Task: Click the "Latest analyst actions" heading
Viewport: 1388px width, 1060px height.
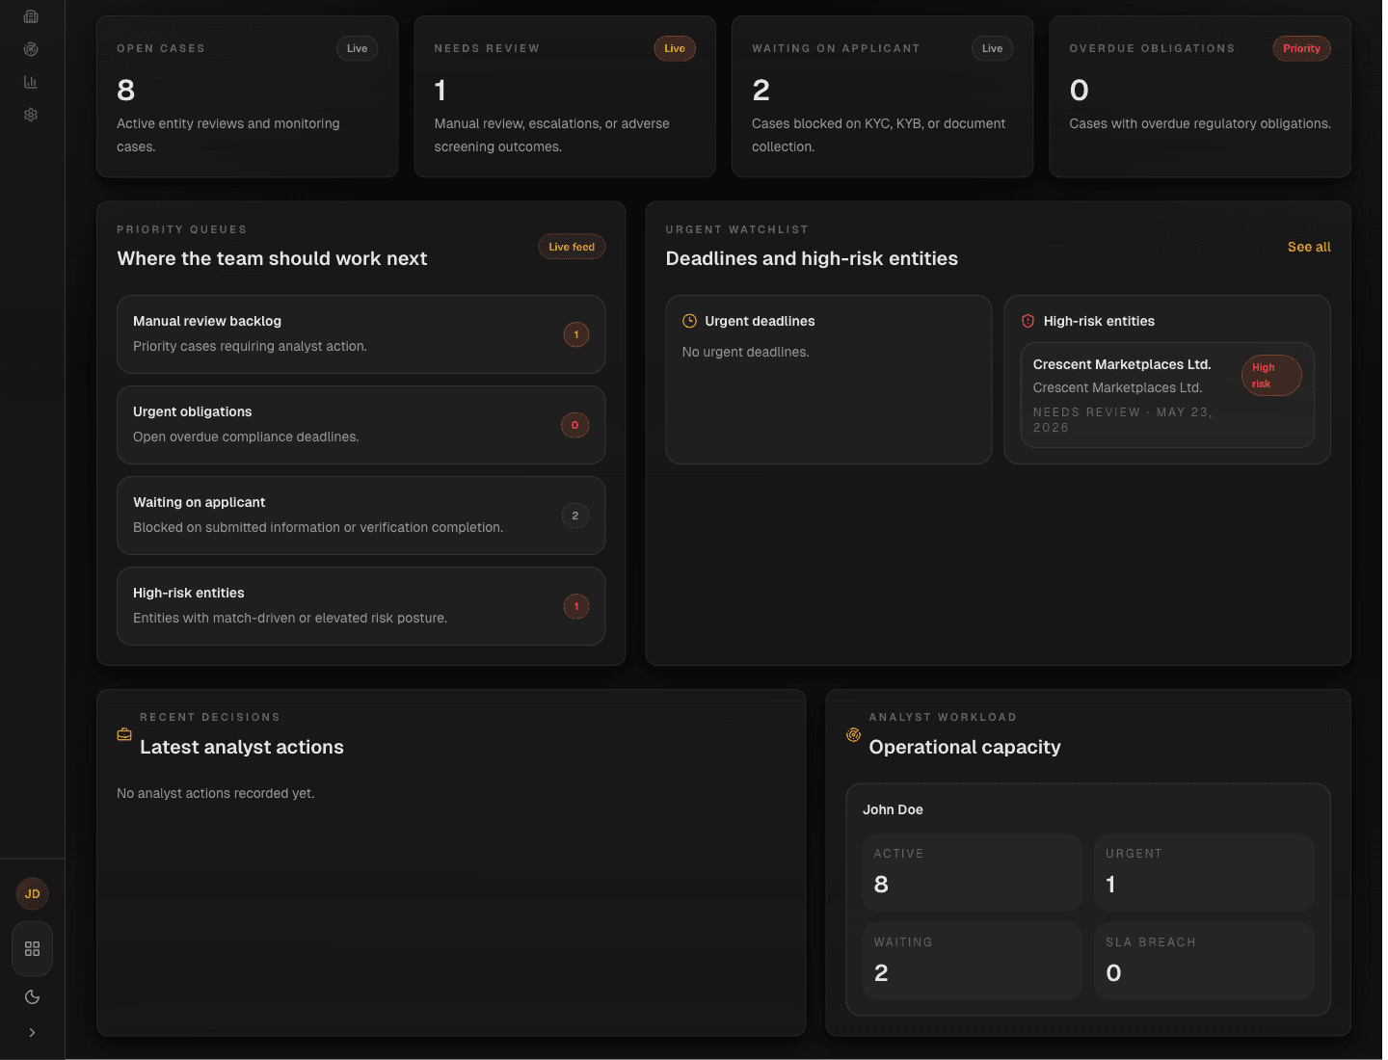Action: [x=242, y=747]
